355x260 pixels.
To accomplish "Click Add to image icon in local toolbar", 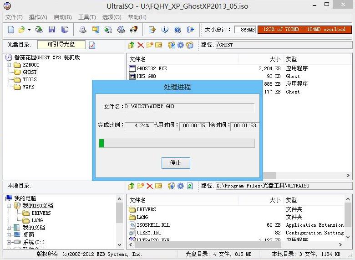I will [x=172, y=186].
